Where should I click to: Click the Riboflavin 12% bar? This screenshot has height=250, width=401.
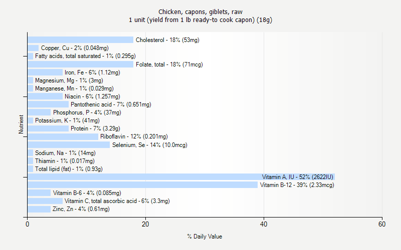click(63, 136)
